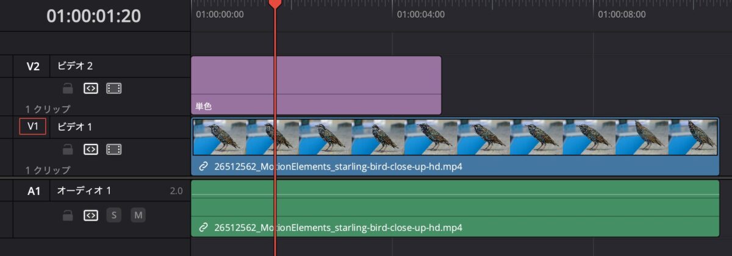Image resolution: width=732 pixels, height=256 pixels.
Task: Toggle auto select on ビデオ 2 track
Action: click(90, 88)
